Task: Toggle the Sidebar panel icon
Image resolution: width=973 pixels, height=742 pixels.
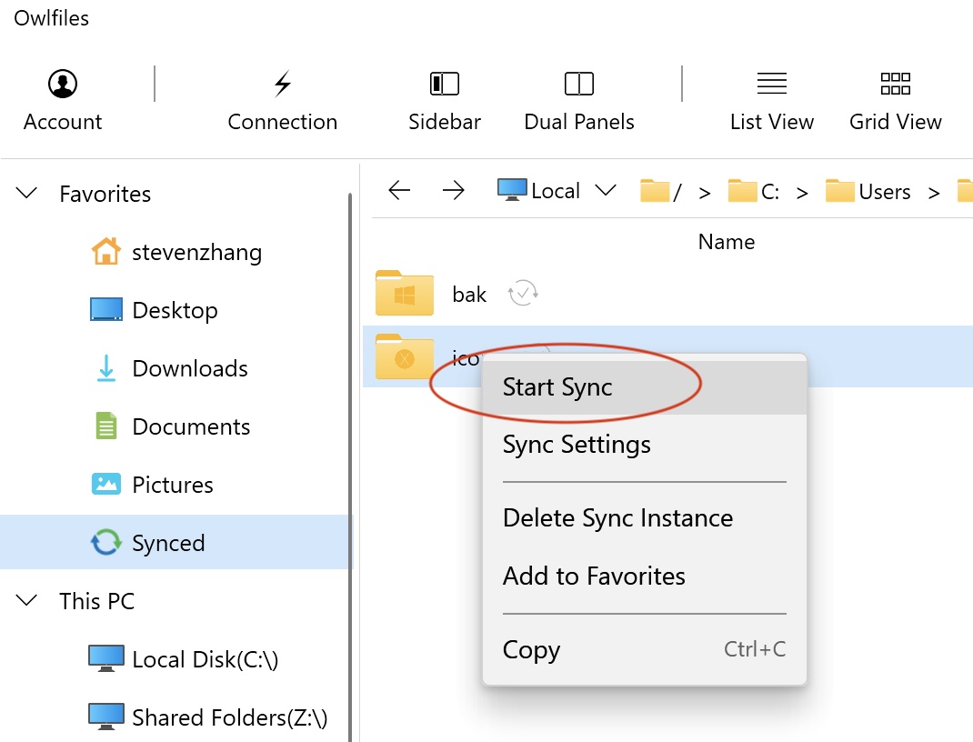Action: point(445,84)
